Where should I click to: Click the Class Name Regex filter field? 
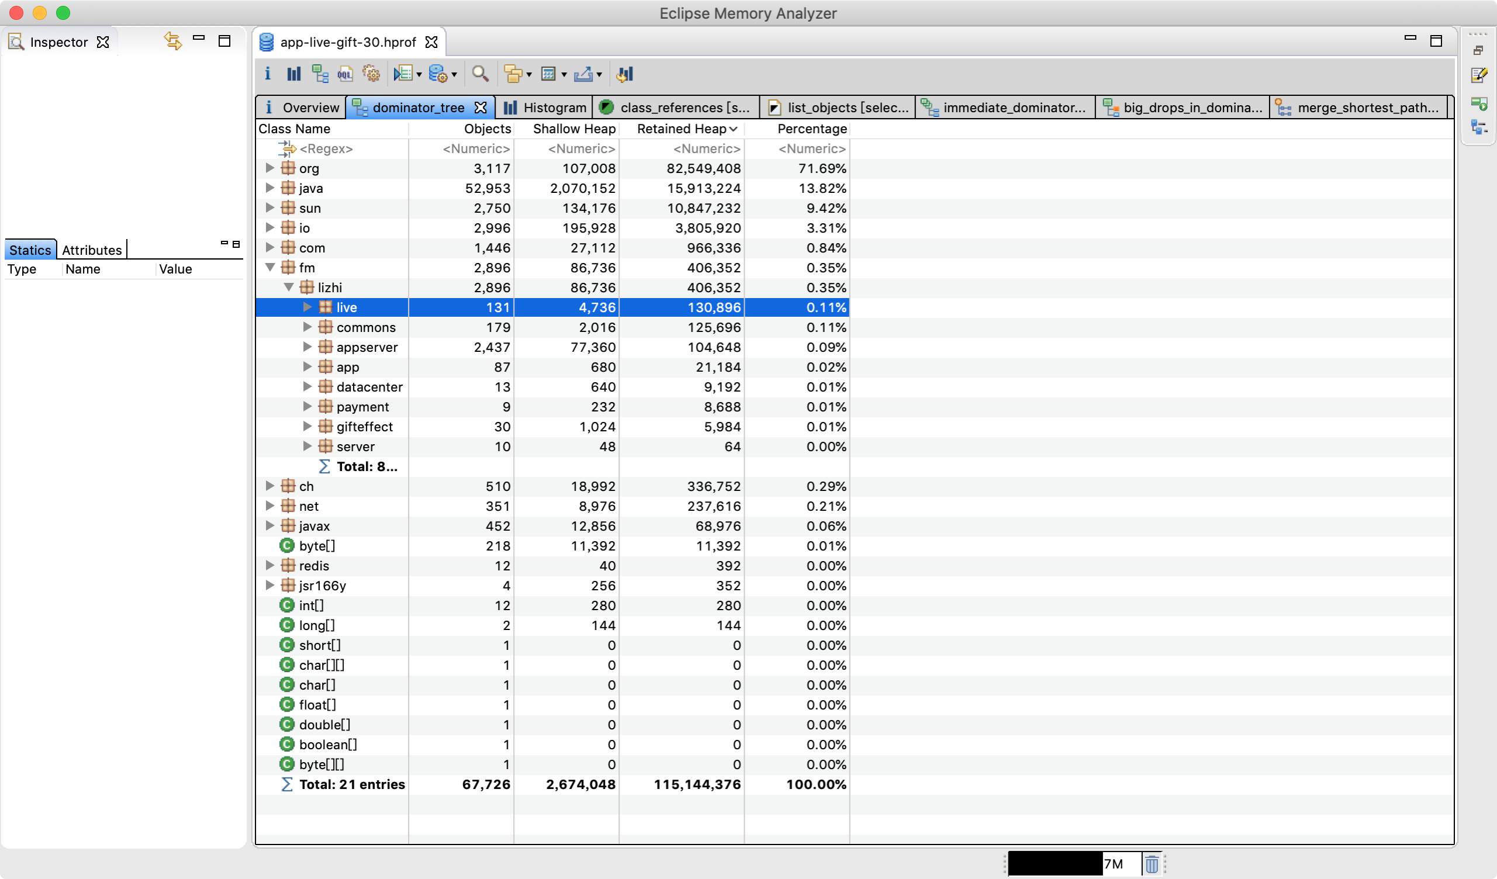click(326, 148)
